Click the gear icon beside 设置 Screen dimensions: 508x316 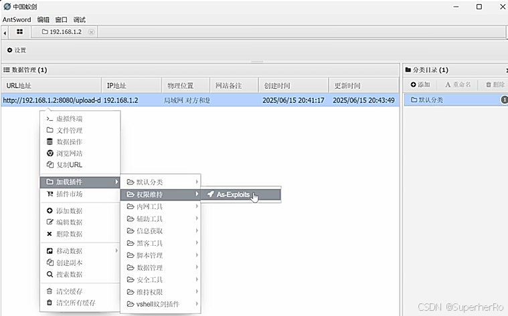coord(10,50)
